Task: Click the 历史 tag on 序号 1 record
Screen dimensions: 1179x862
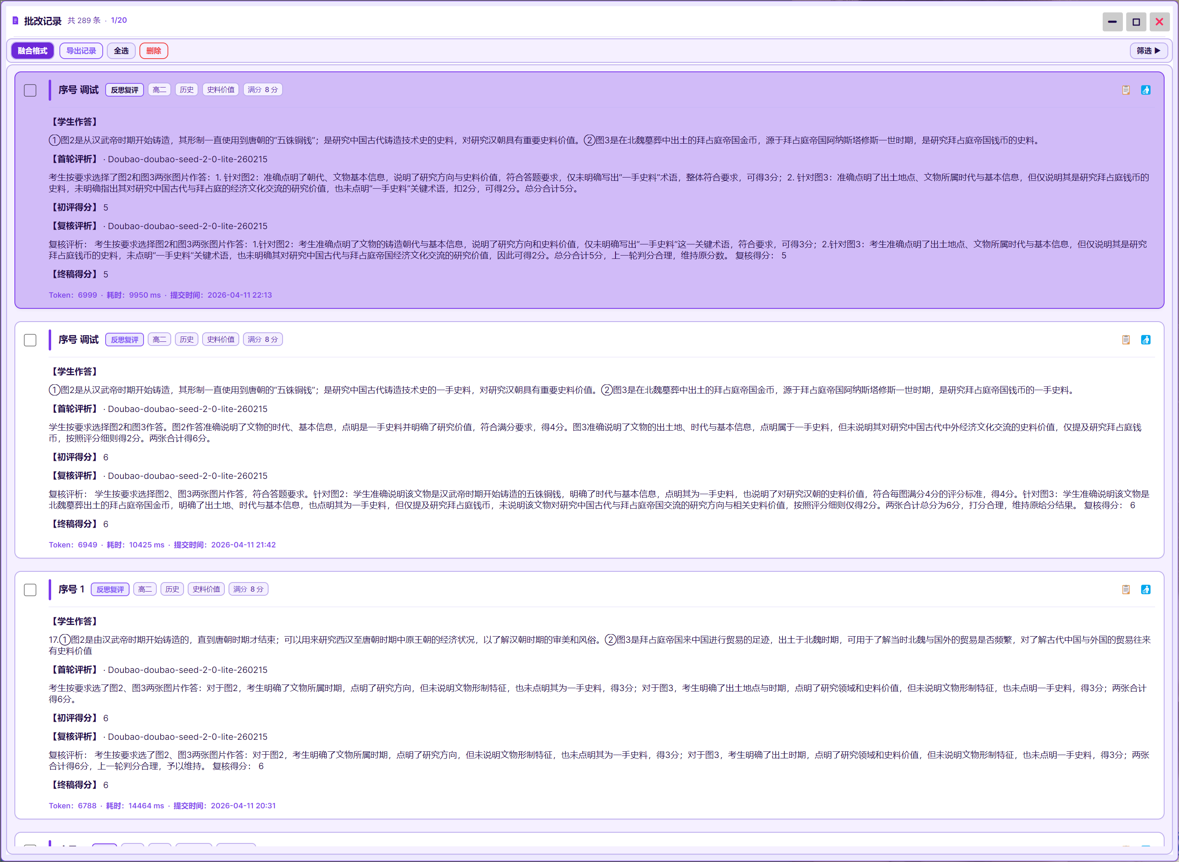Action: [172, 590]
